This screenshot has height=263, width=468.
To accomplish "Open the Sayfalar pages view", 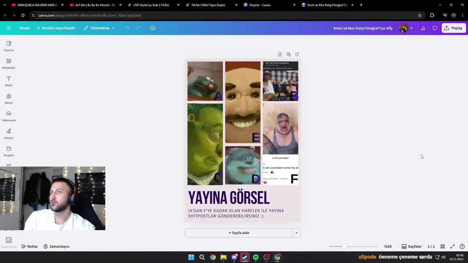I will [x=412, y=247].
